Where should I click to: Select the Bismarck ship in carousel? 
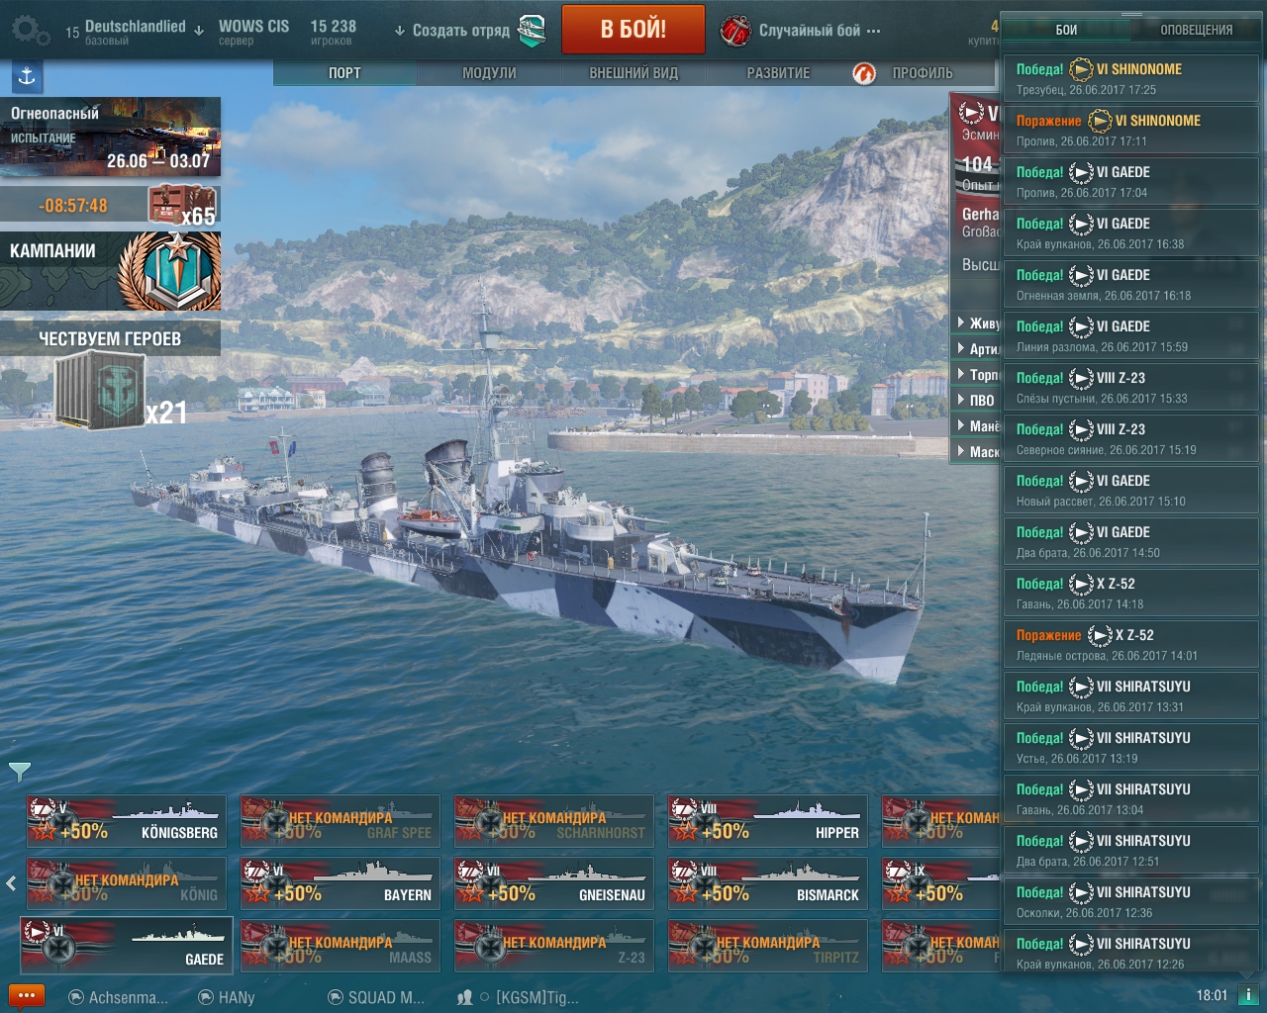(768, 882)
